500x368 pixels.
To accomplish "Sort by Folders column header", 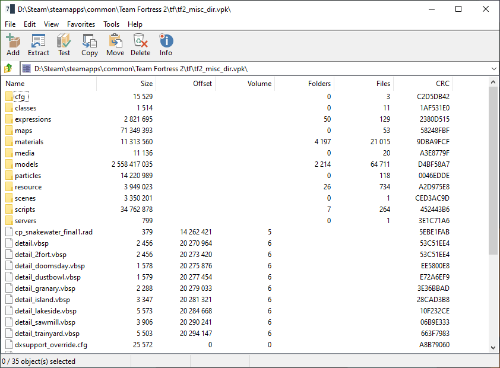I will coord(304,84).
